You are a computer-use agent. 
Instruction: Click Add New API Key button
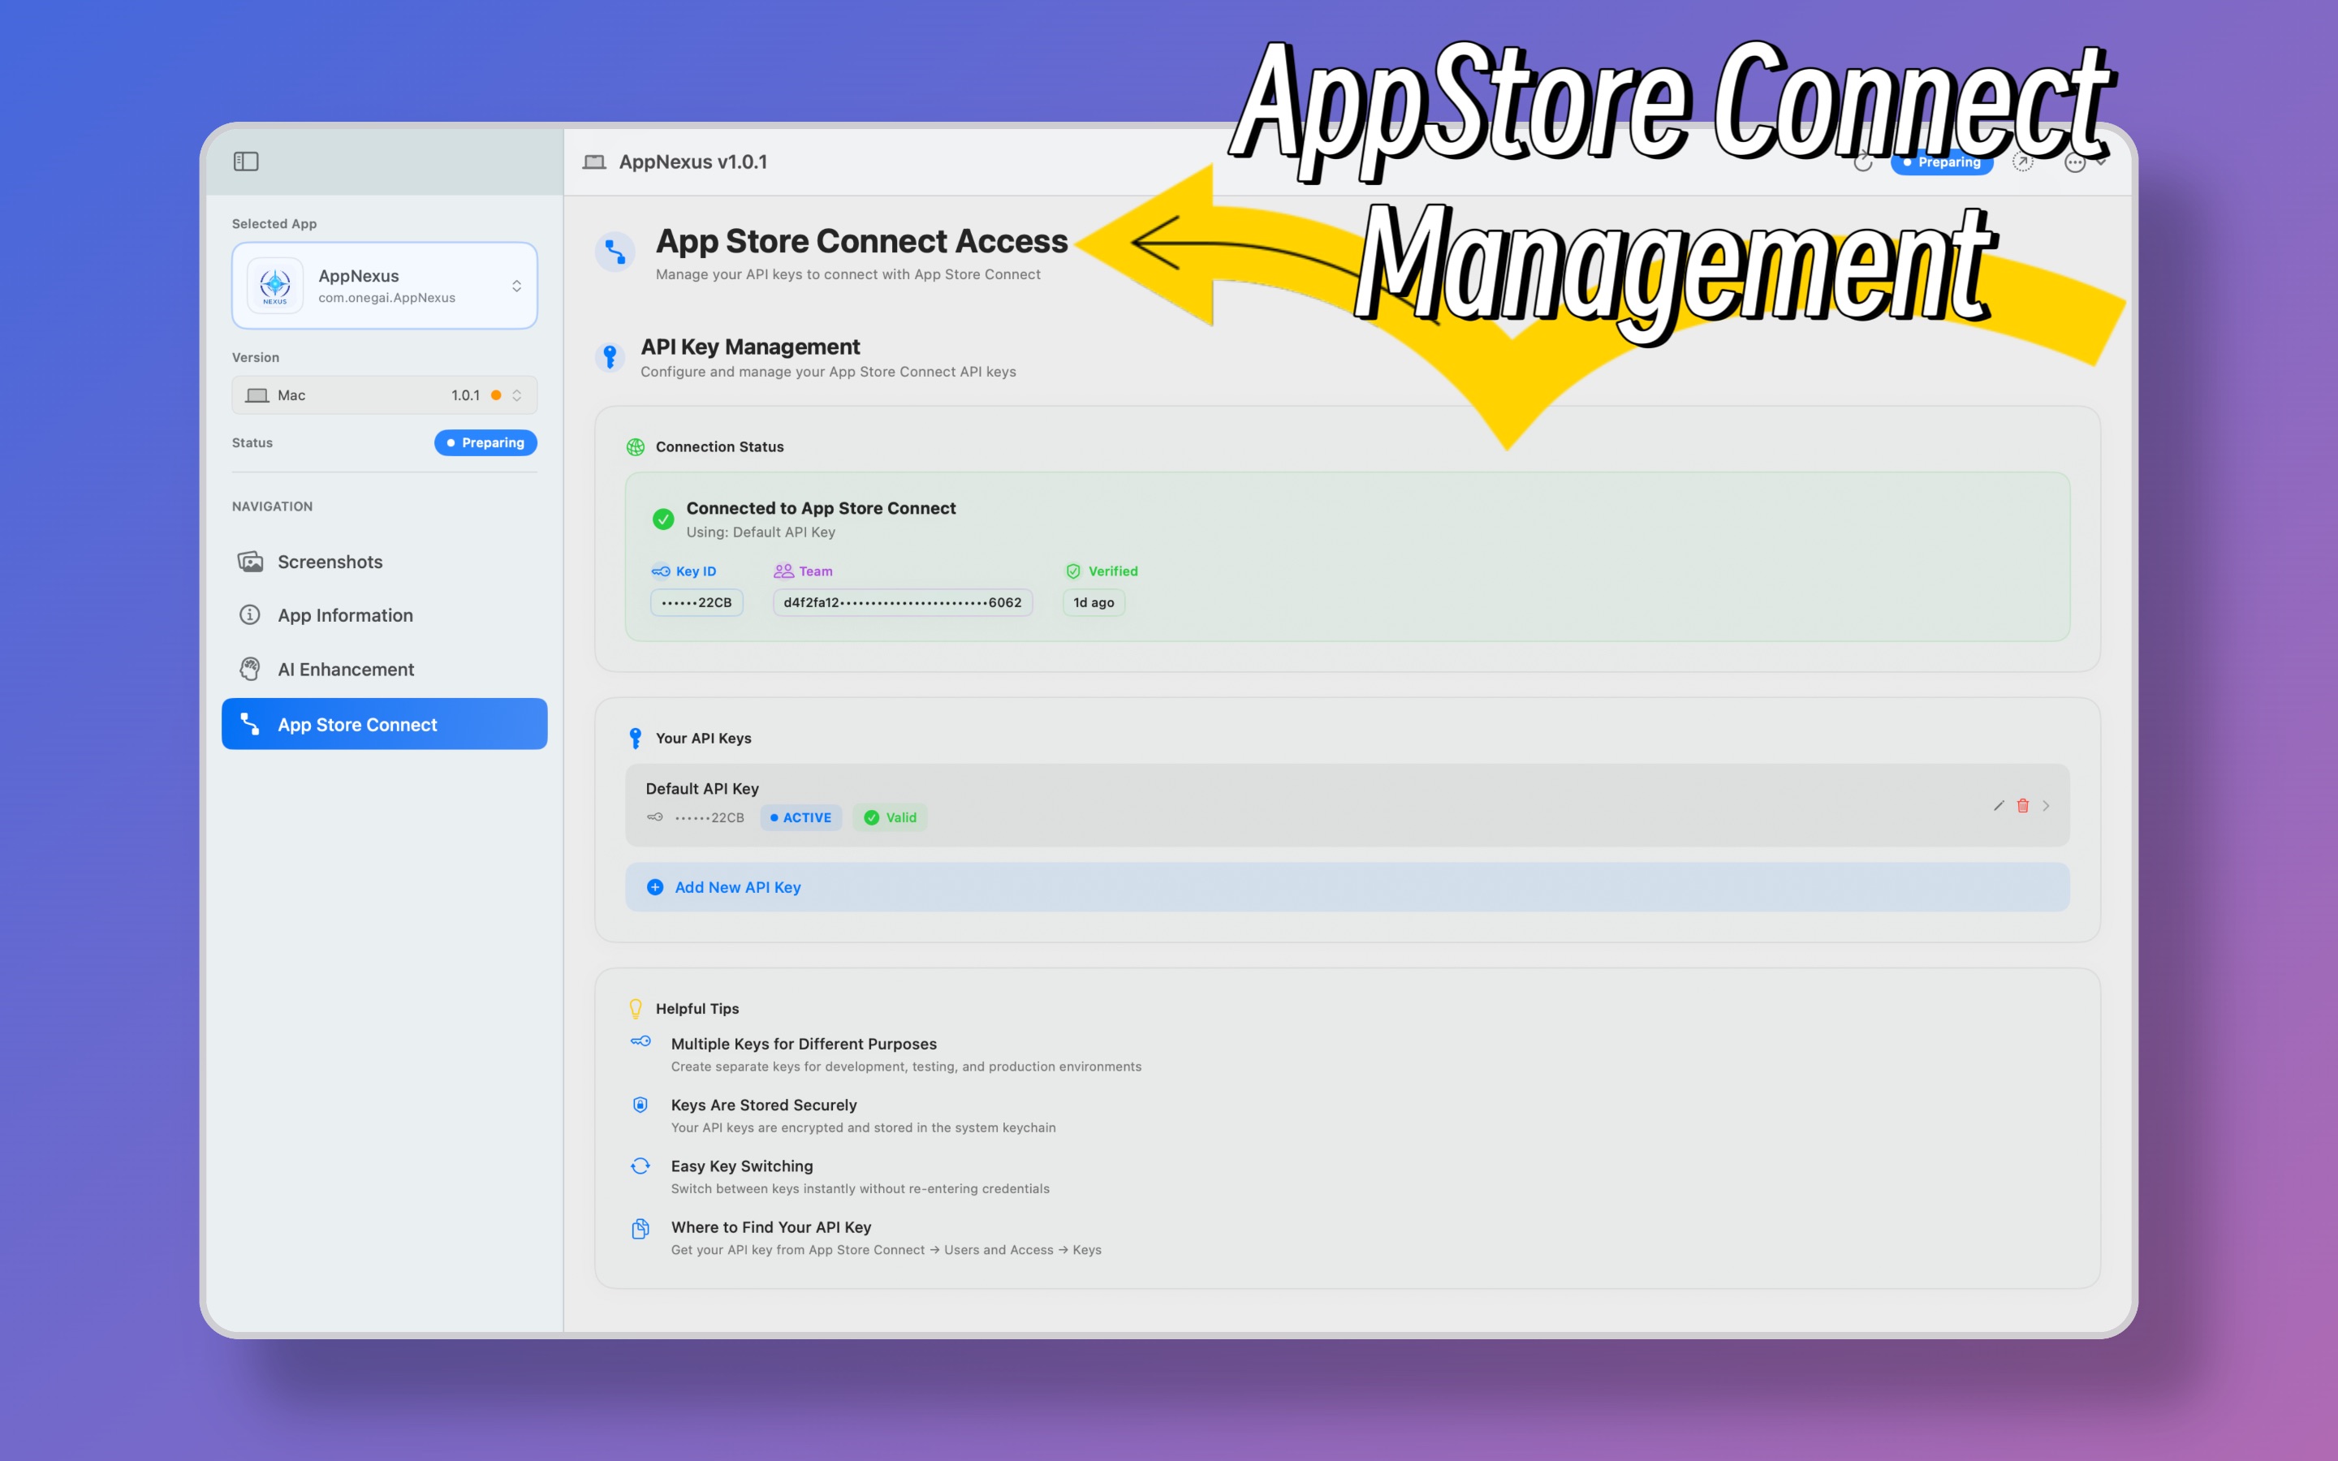click(x=737, y=887)
